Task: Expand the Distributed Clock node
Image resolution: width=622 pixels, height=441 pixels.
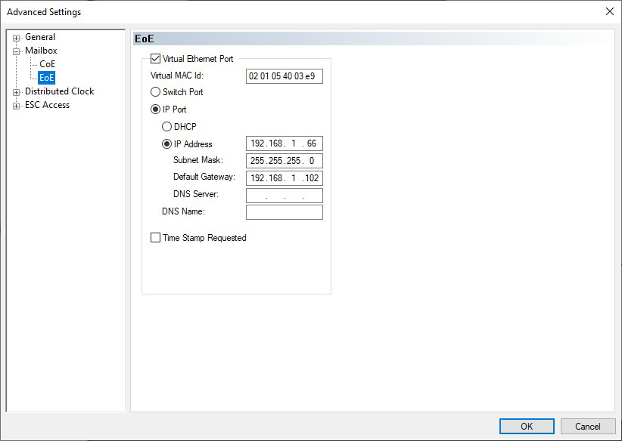Action: (17, 92)
